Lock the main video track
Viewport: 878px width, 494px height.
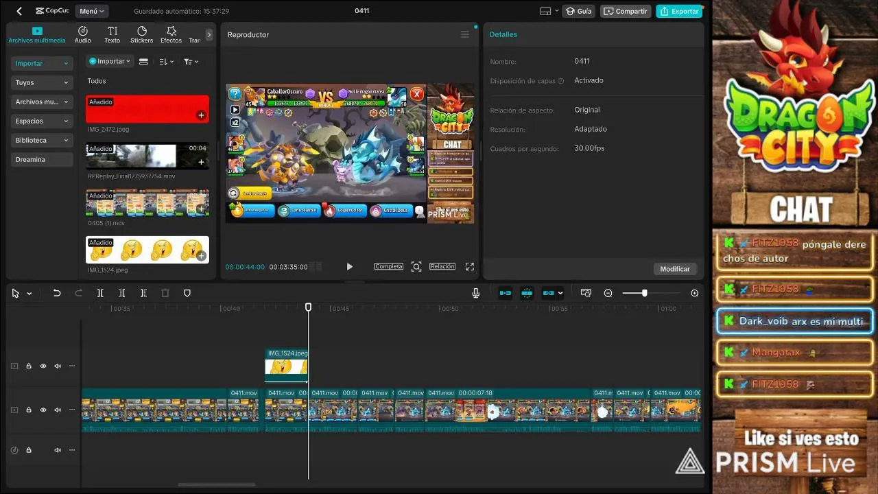[x=29, y=410]
